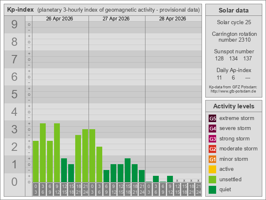Click the Solar data panel heading
Image resolution: width=266 pixels, height=200 pixels.
234,10
